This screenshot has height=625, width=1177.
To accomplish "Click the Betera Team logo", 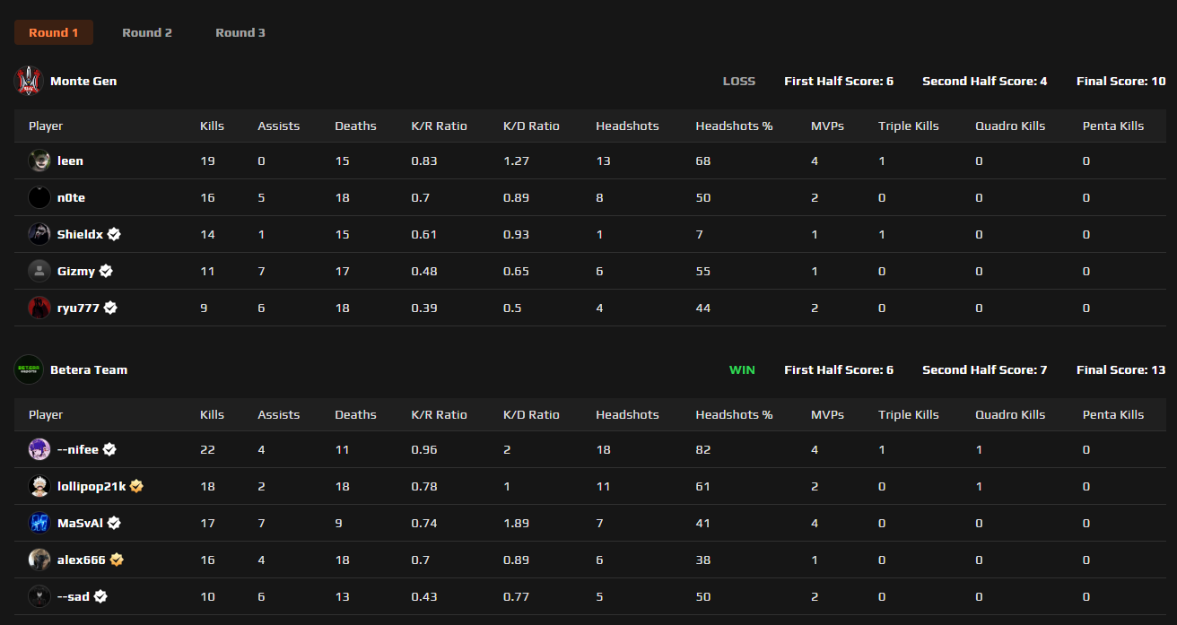I will pyautogui.click(x=29, y=369).
